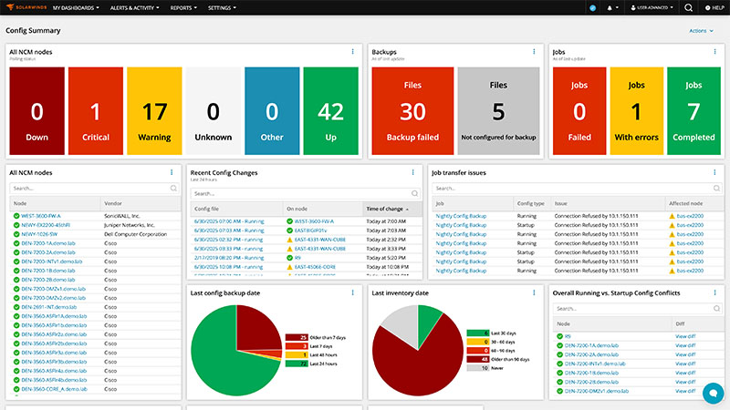Click the yellow Warning nodes tile
Screen dimensions: 730x410
click(154, 110)
